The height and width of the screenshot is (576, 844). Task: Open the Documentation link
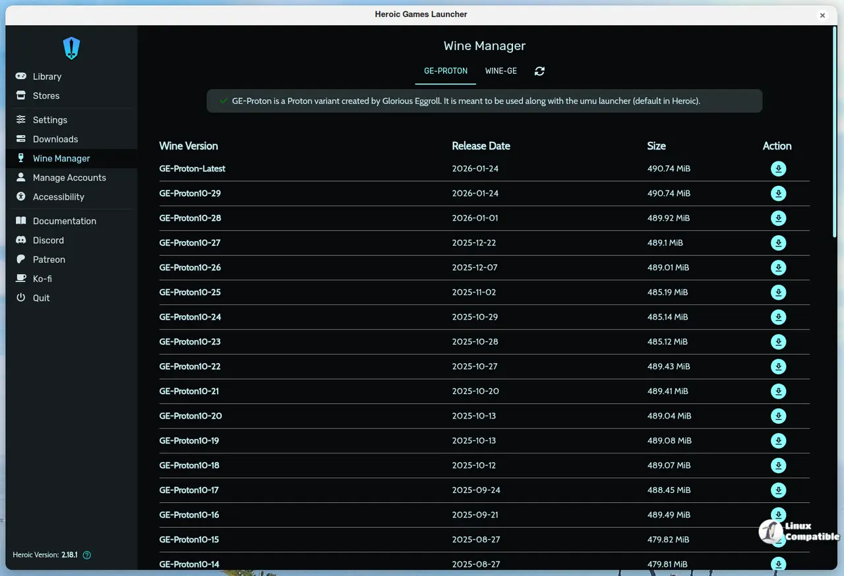click(x=65, y=221)
